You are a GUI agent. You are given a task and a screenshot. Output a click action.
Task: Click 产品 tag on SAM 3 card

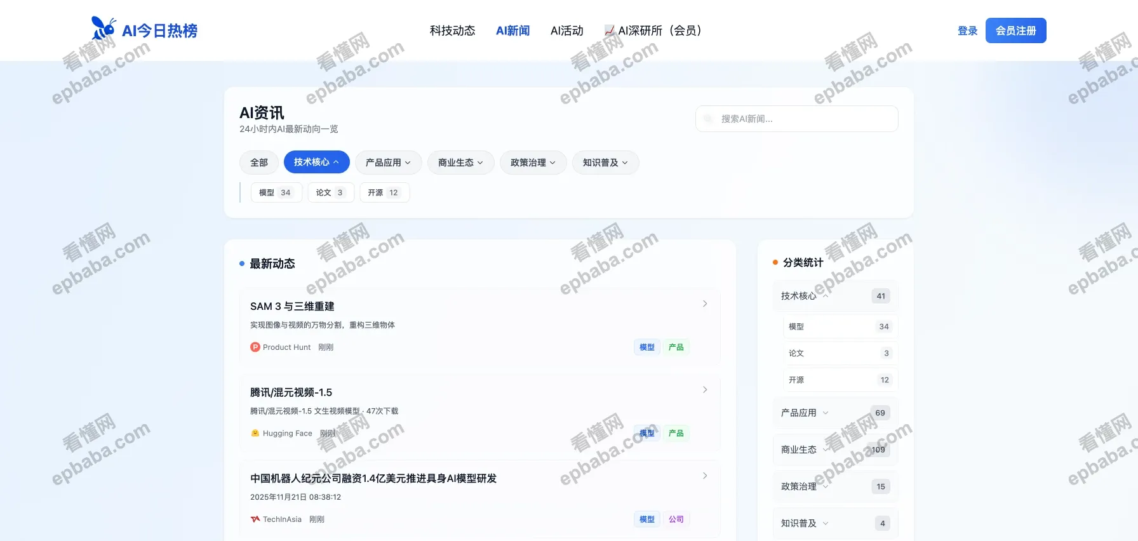click(x=676, y=347)
